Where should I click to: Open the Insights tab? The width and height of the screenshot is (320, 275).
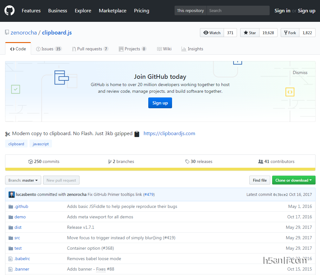pyautogui.click(x=192, y=49)
